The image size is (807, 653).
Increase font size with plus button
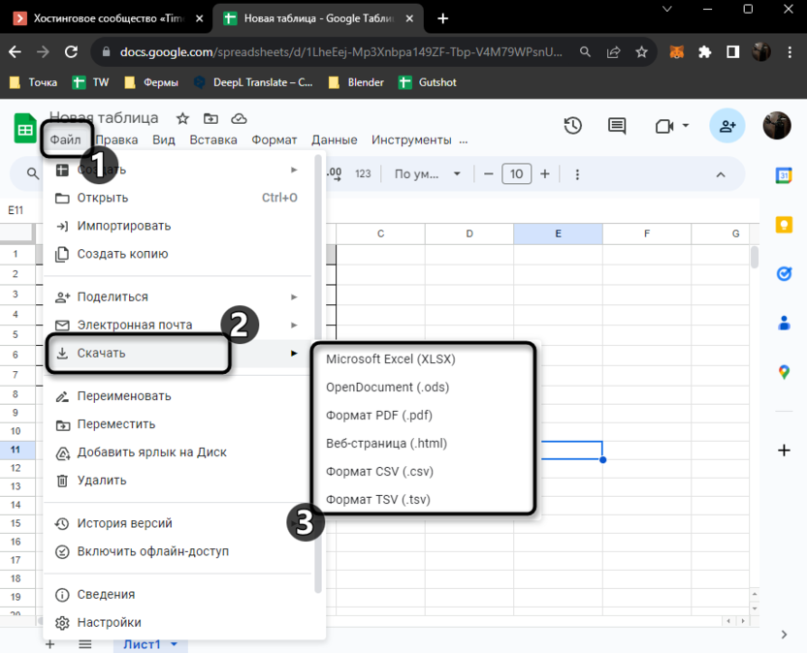pyautogui.click(x=545, y=174)
